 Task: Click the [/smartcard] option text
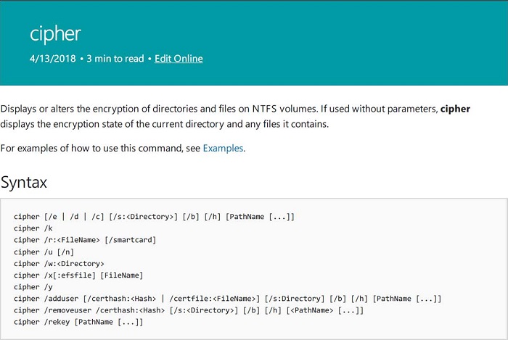[130, 240]
